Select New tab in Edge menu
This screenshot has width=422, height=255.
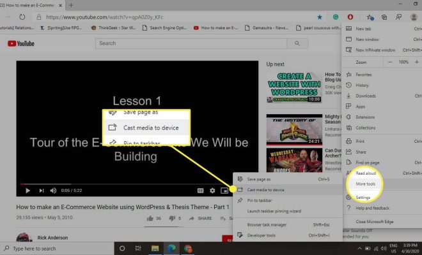point(382,29)
